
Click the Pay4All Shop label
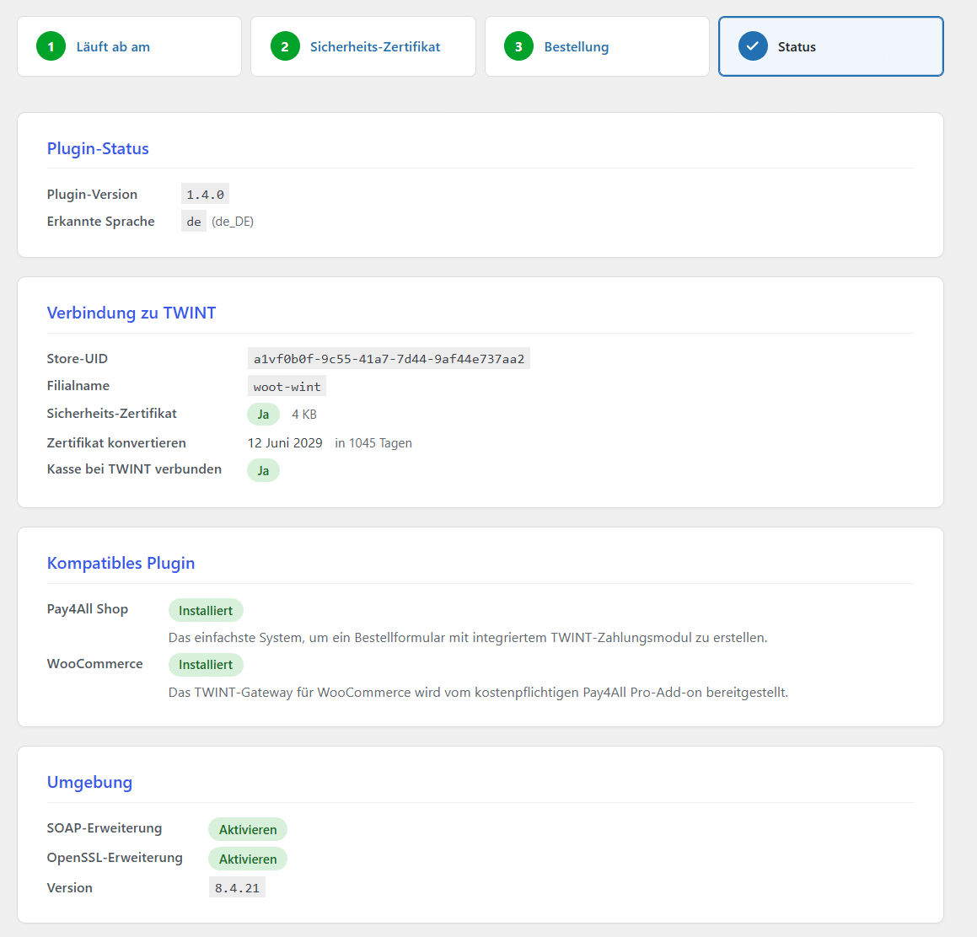(x=87, y=609)
